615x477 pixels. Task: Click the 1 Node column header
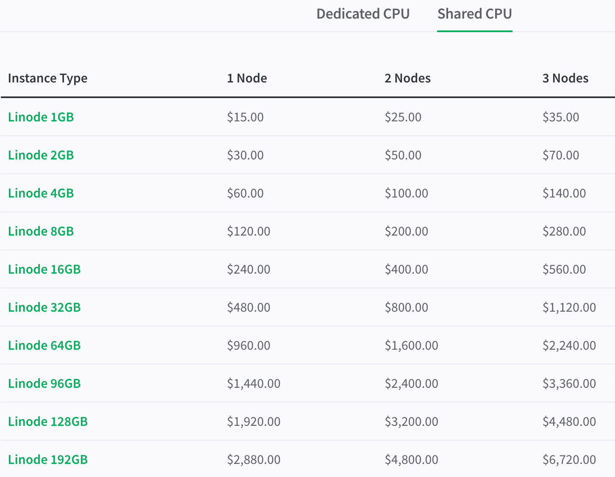[247, 78]
